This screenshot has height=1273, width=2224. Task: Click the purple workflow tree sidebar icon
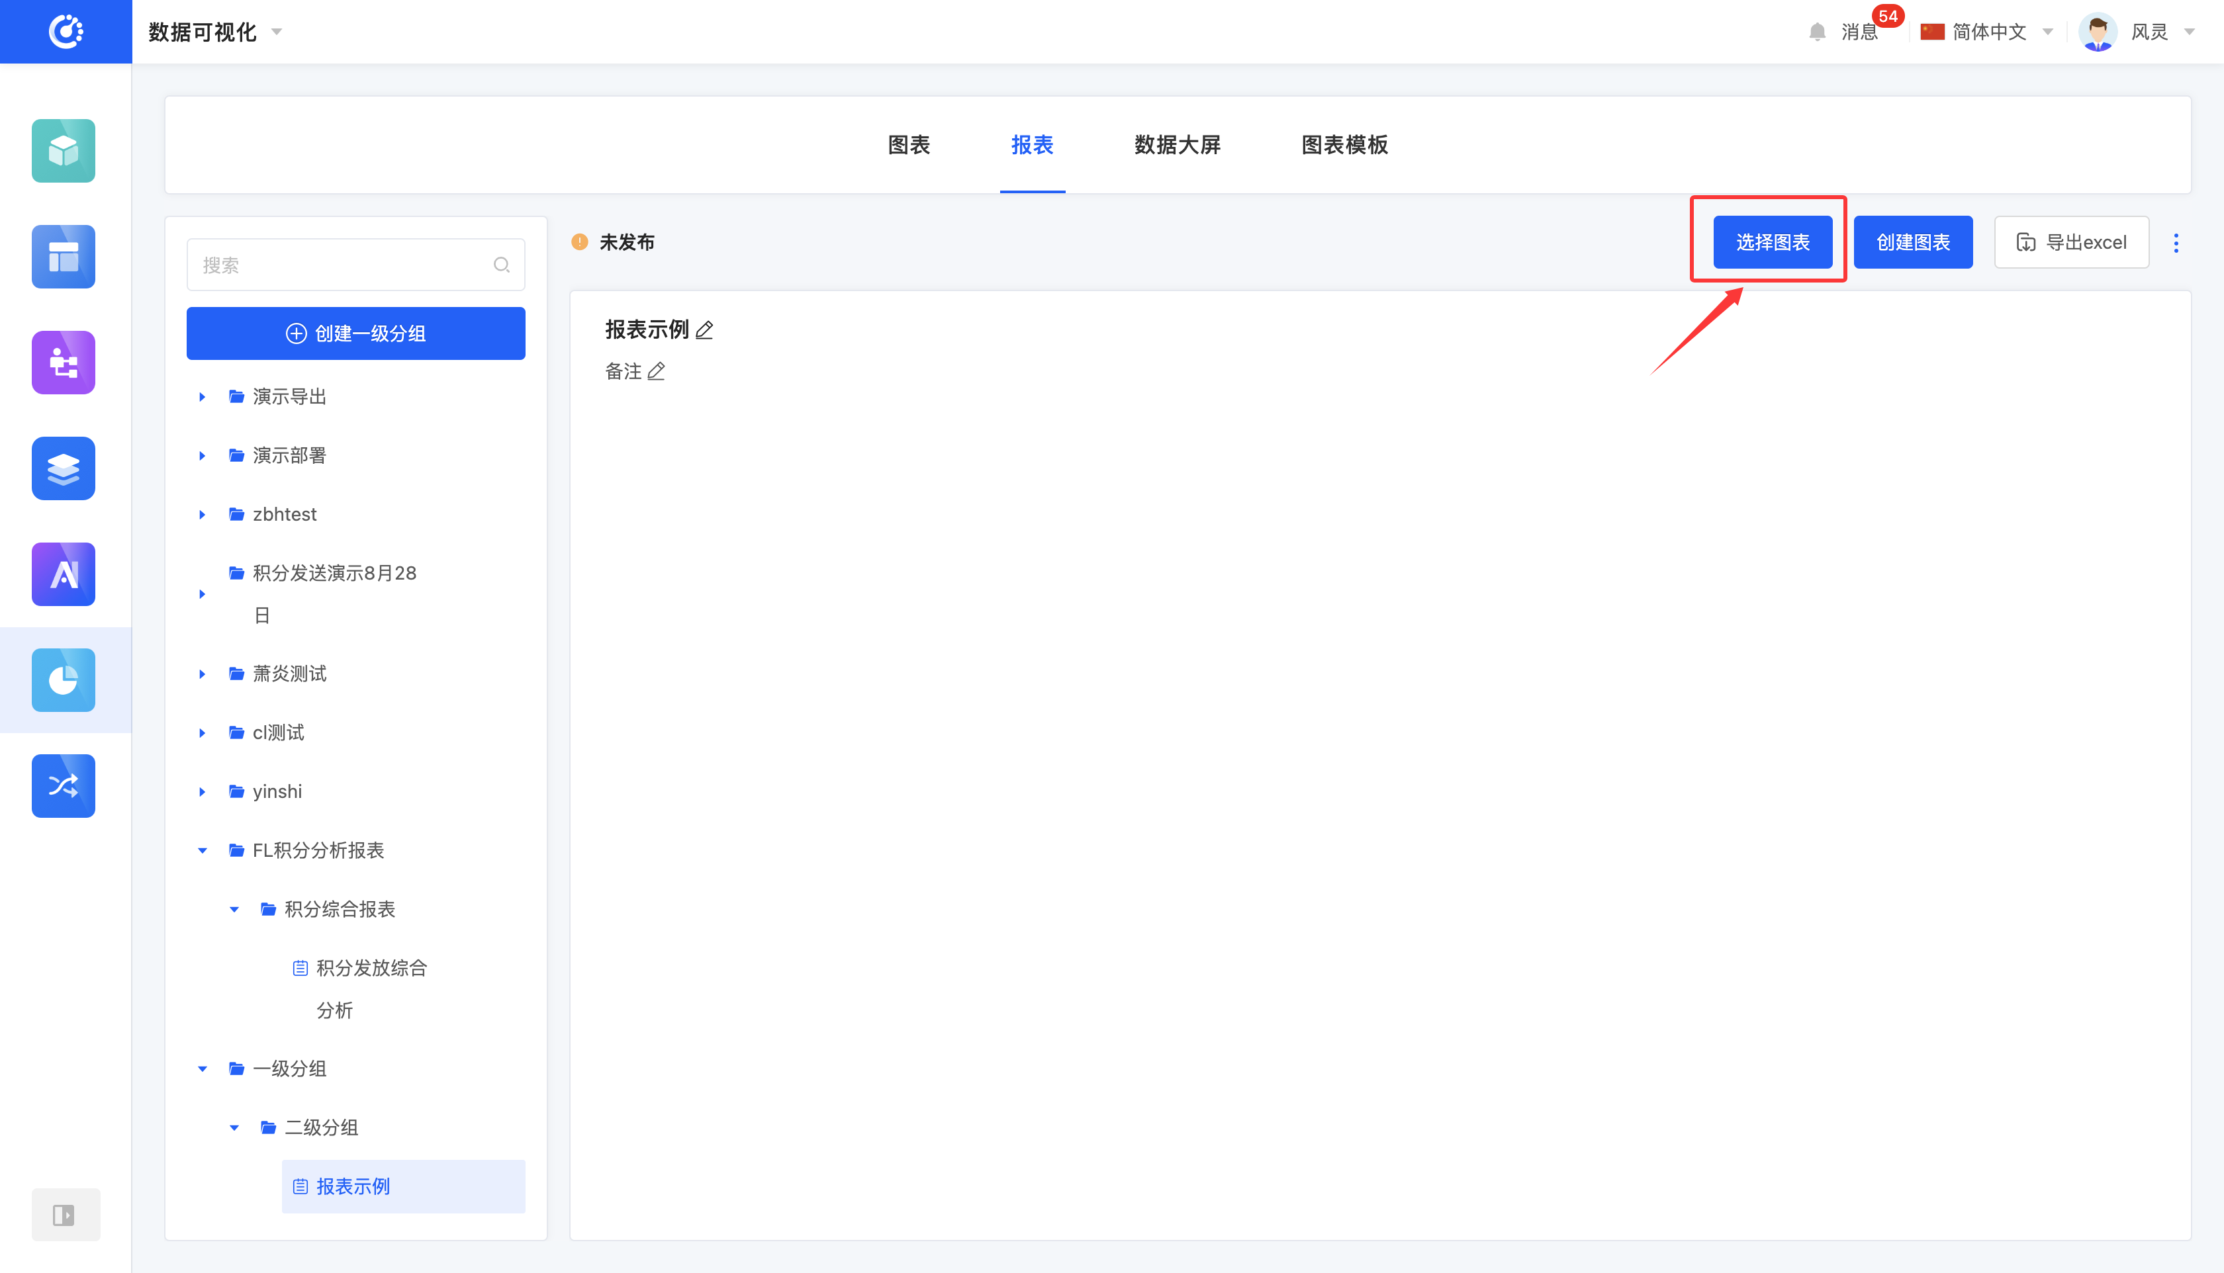pyautogui.click(x=63, y=363)
